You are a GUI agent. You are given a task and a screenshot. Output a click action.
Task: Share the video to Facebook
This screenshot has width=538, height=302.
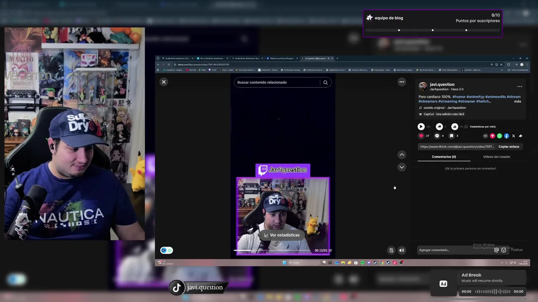point(506,136)
